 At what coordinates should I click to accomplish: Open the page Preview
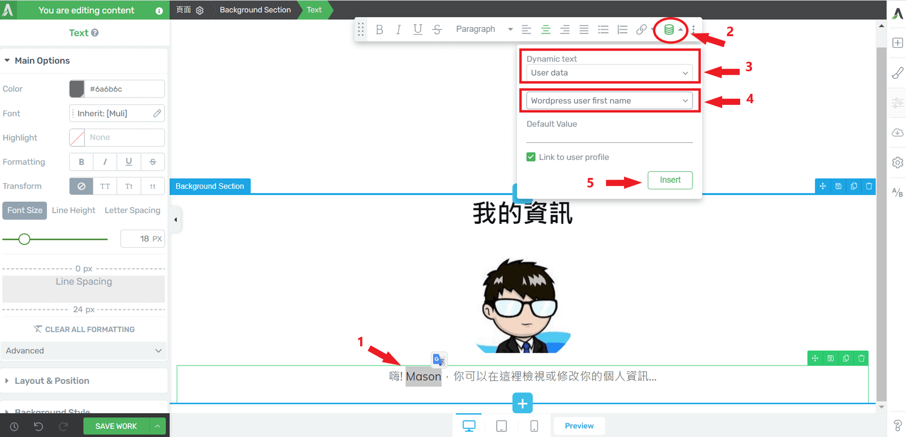tap(579, 426)
